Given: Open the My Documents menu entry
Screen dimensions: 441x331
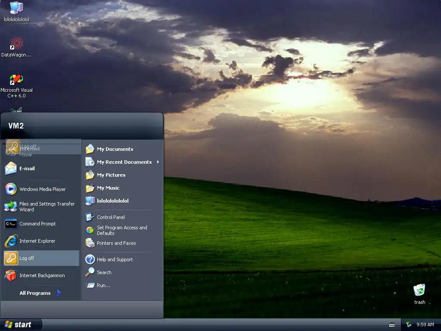Looking at the screenshot, I should (x=123, y=149).
